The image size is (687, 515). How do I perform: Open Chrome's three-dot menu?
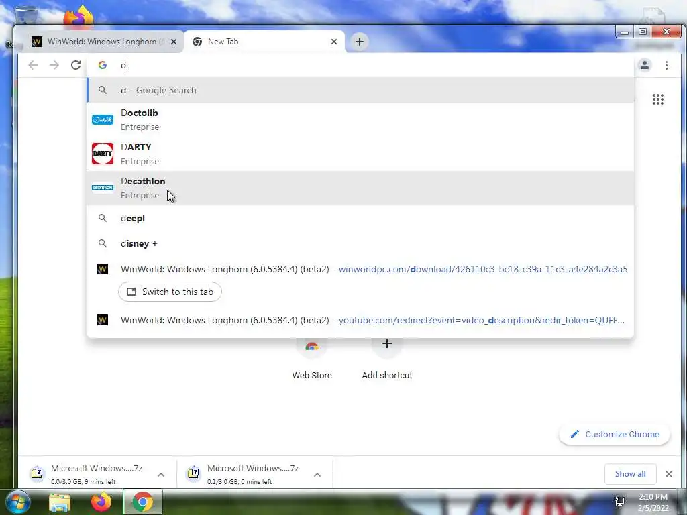[666, 65]
